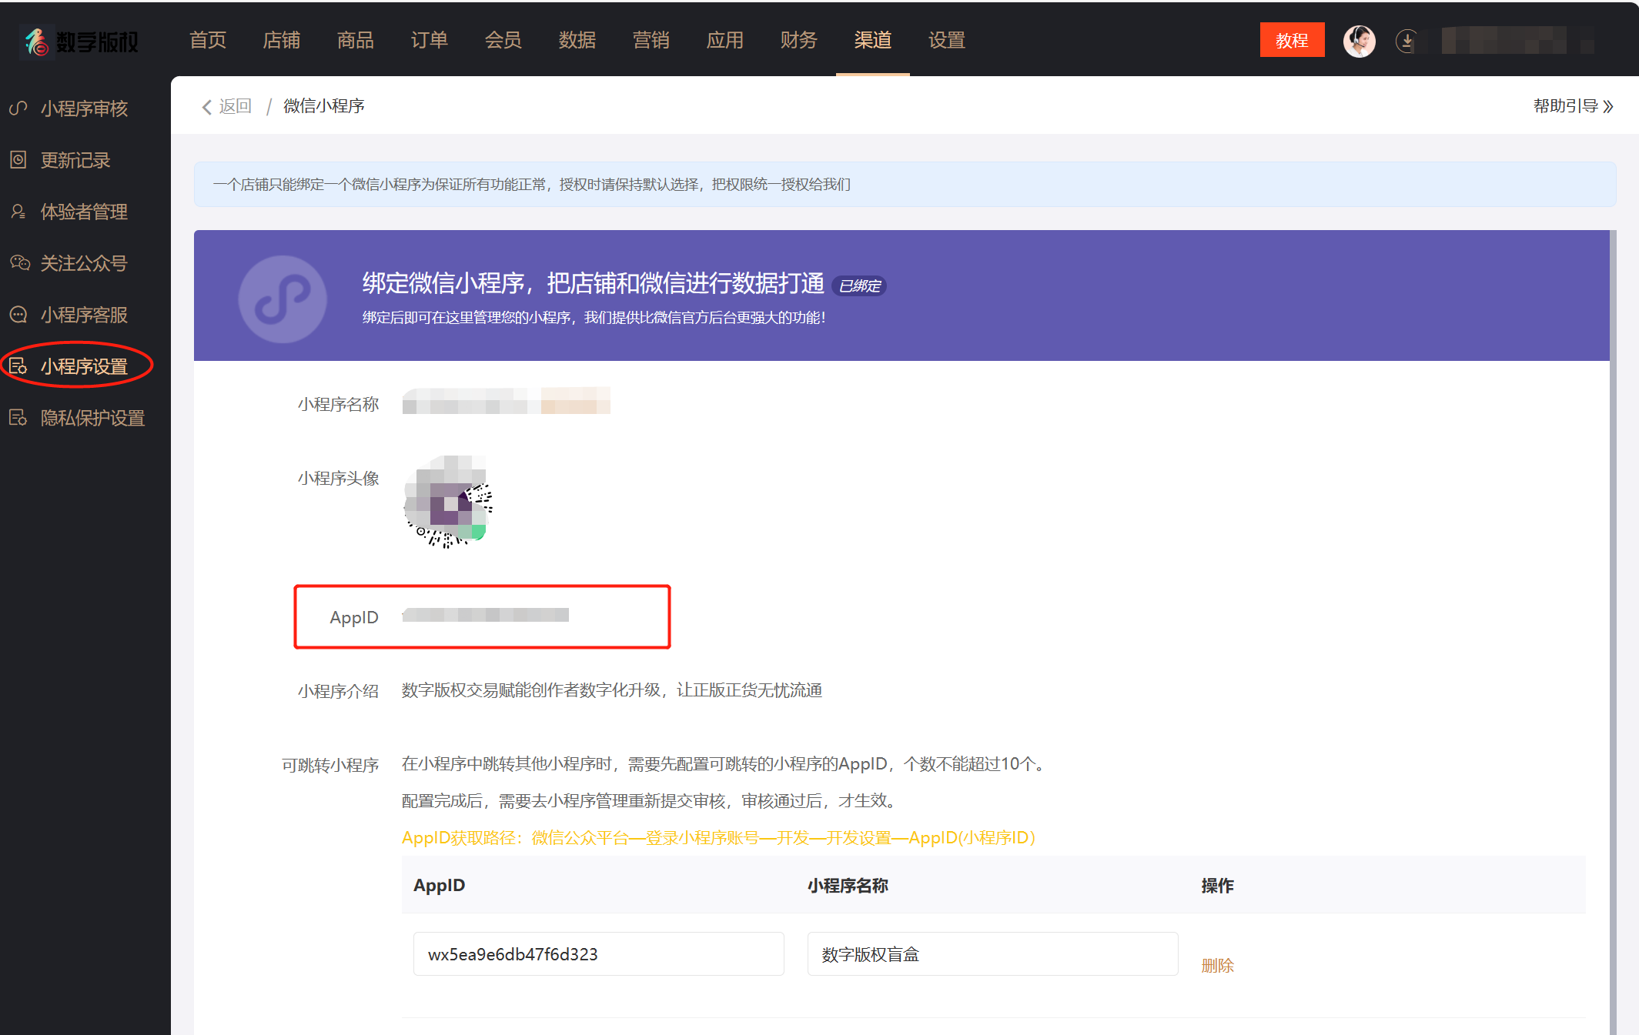
Task: Click the 删除 link for wx5ea9e6db47f6d323
Action: coord(1217,965)
